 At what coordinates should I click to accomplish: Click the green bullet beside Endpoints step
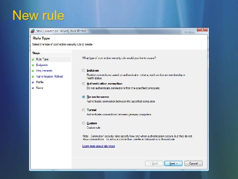click(x=33, y=65)
